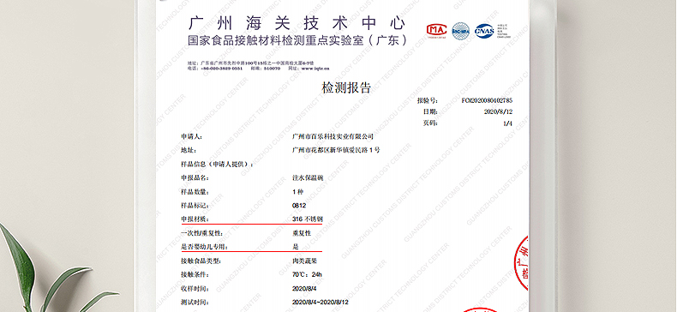Click the round blue ilac-MRA logo
677x312 pixels.
point(461,31)
